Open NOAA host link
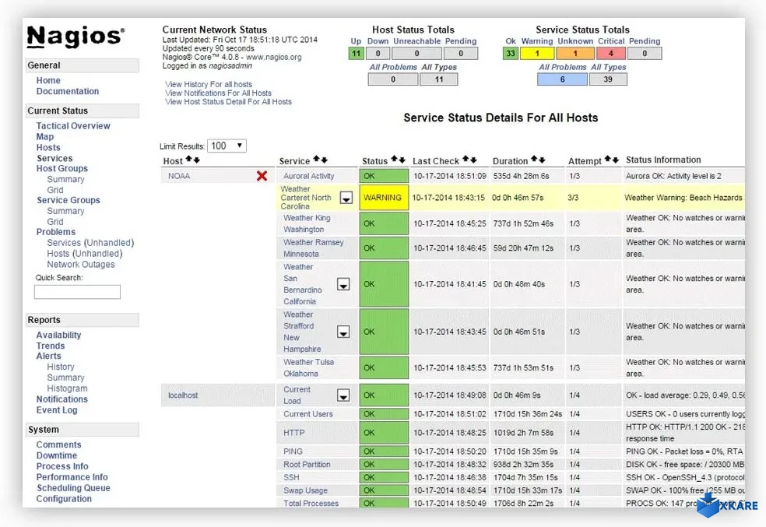This screenshot has height=527, width=766. 179,176
